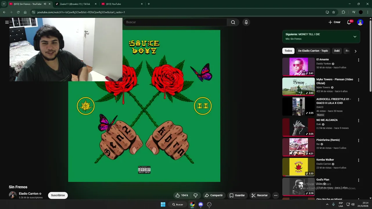This screenshot has width=372, height=209.
Task: Open Kemba Walker video title
Action: (x=325, y=160)
